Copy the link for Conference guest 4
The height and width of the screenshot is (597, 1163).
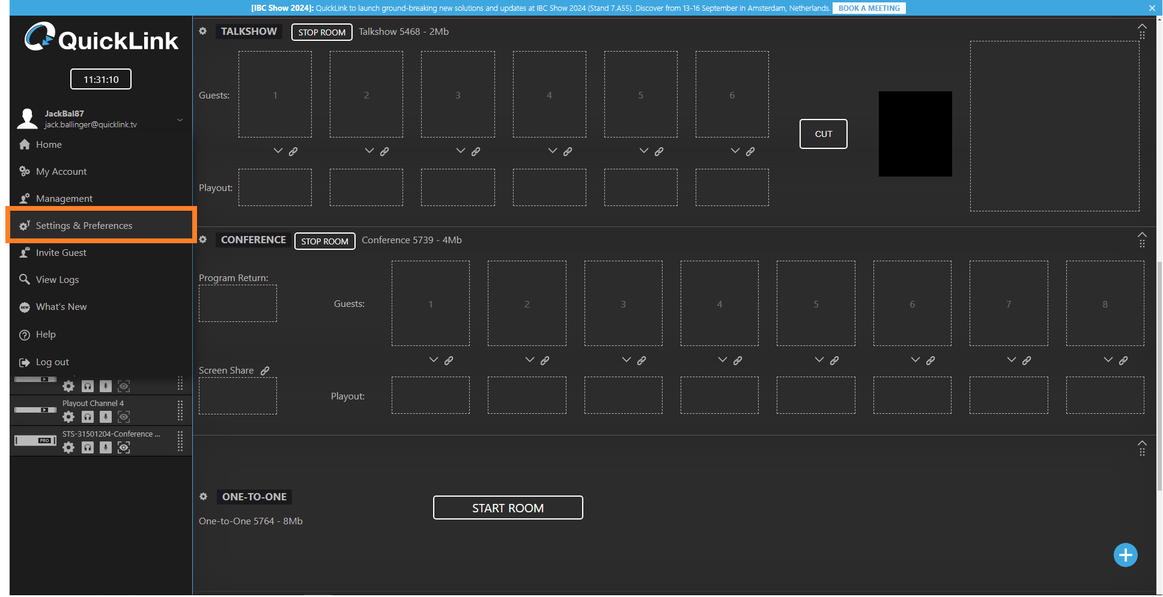(x=738, y=360)
